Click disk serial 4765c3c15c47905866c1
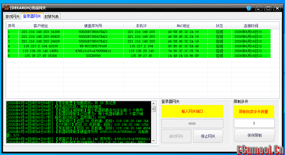The image size is (285, 155). coord(93,51)
